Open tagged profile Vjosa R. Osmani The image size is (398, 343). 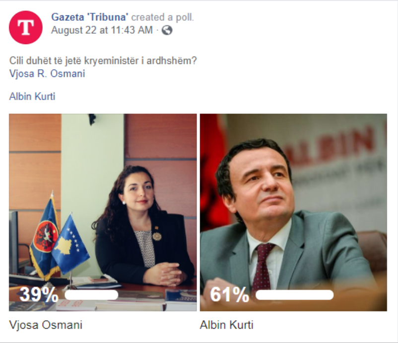(x=47, y=73)
